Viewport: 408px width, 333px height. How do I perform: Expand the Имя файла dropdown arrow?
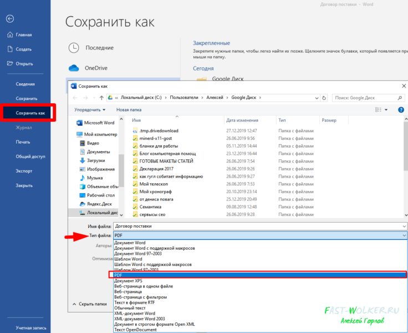[x=402, y=226]
